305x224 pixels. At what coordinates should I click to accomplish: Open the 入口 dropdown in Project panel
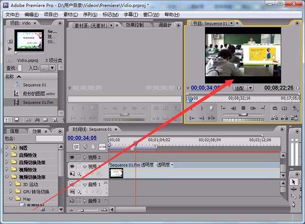[x=52, y=68]
